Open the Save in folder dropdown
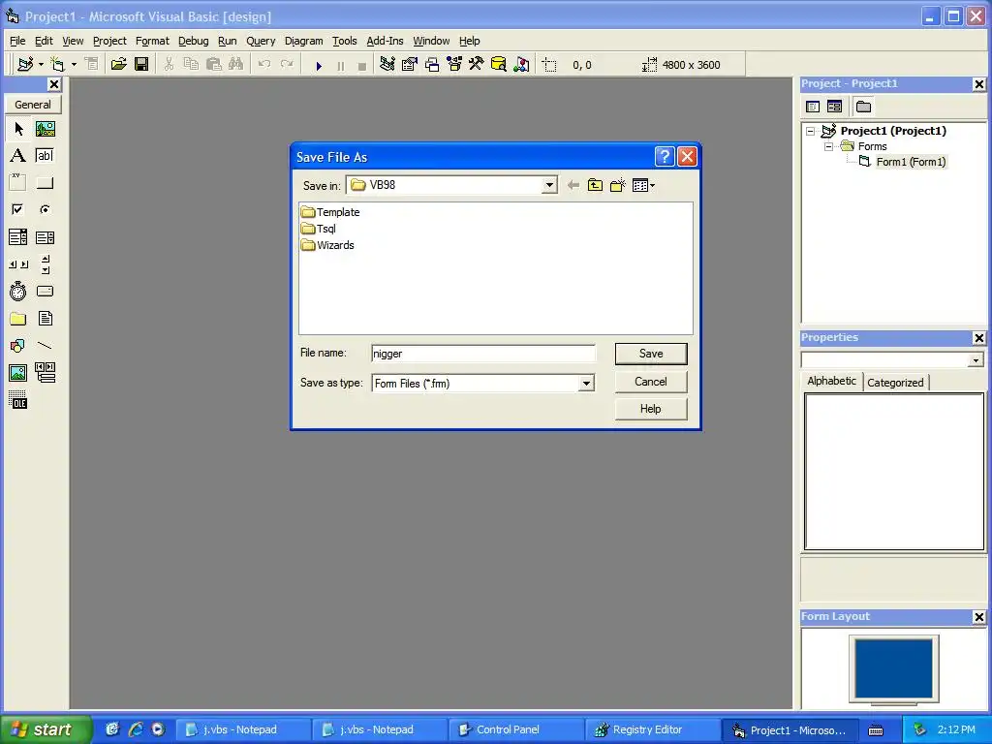The height and width of the screenshot is (744, 992). [x=549, y=185]
